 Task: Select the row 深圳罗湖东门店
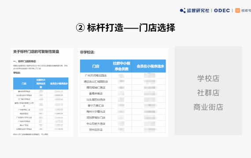(123, 118)
